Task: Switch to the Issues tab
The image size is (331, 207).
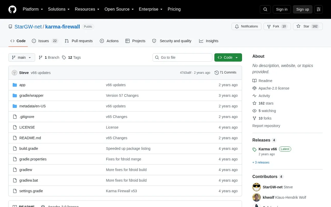Action: click(x=45, y=41)
